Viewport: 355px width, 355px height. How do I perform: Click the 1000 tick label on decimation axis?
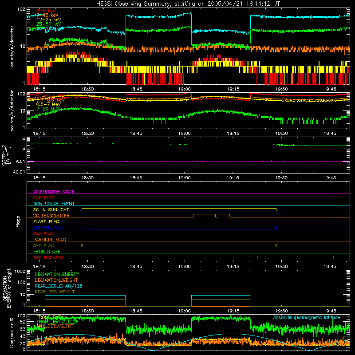[x=20, y=271]
